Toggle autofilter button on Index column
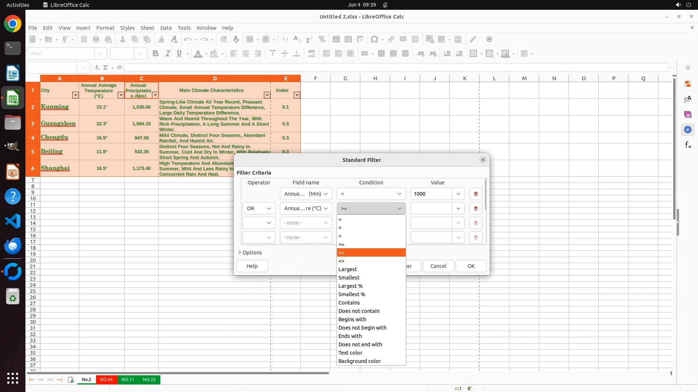Viewport: 698px width, 392px height. [x=297, y=95]
